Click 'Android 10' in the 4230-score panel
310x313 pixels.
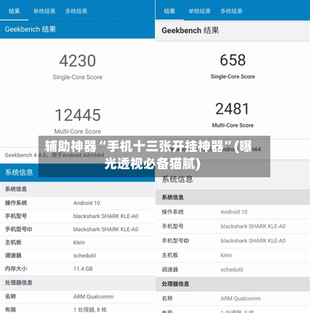(x=87, y=203)
